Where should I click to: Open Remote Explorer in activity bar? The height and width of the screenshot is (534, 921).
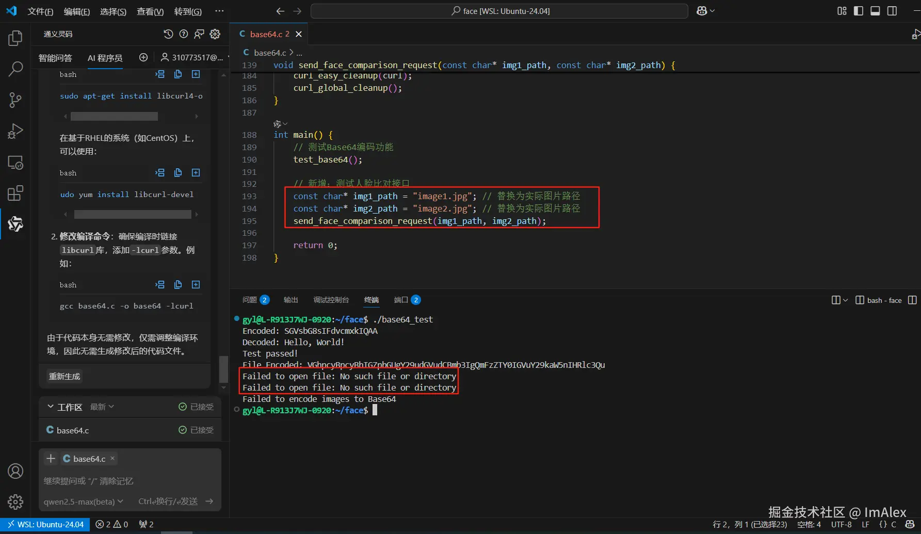[15, 163]
